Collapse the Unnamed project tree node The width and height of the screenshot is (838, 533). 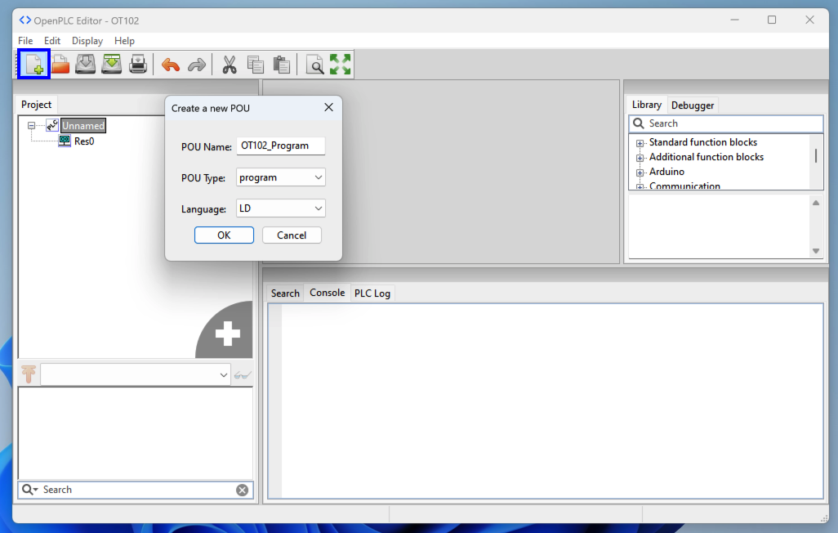32,126
